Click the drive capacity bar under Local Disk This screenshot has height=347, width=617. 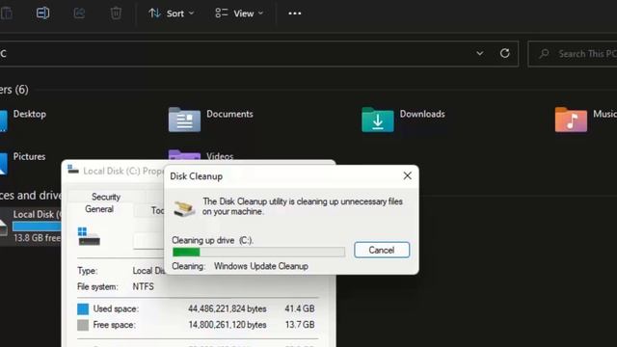pyautogui.click(x=37, y=227)
